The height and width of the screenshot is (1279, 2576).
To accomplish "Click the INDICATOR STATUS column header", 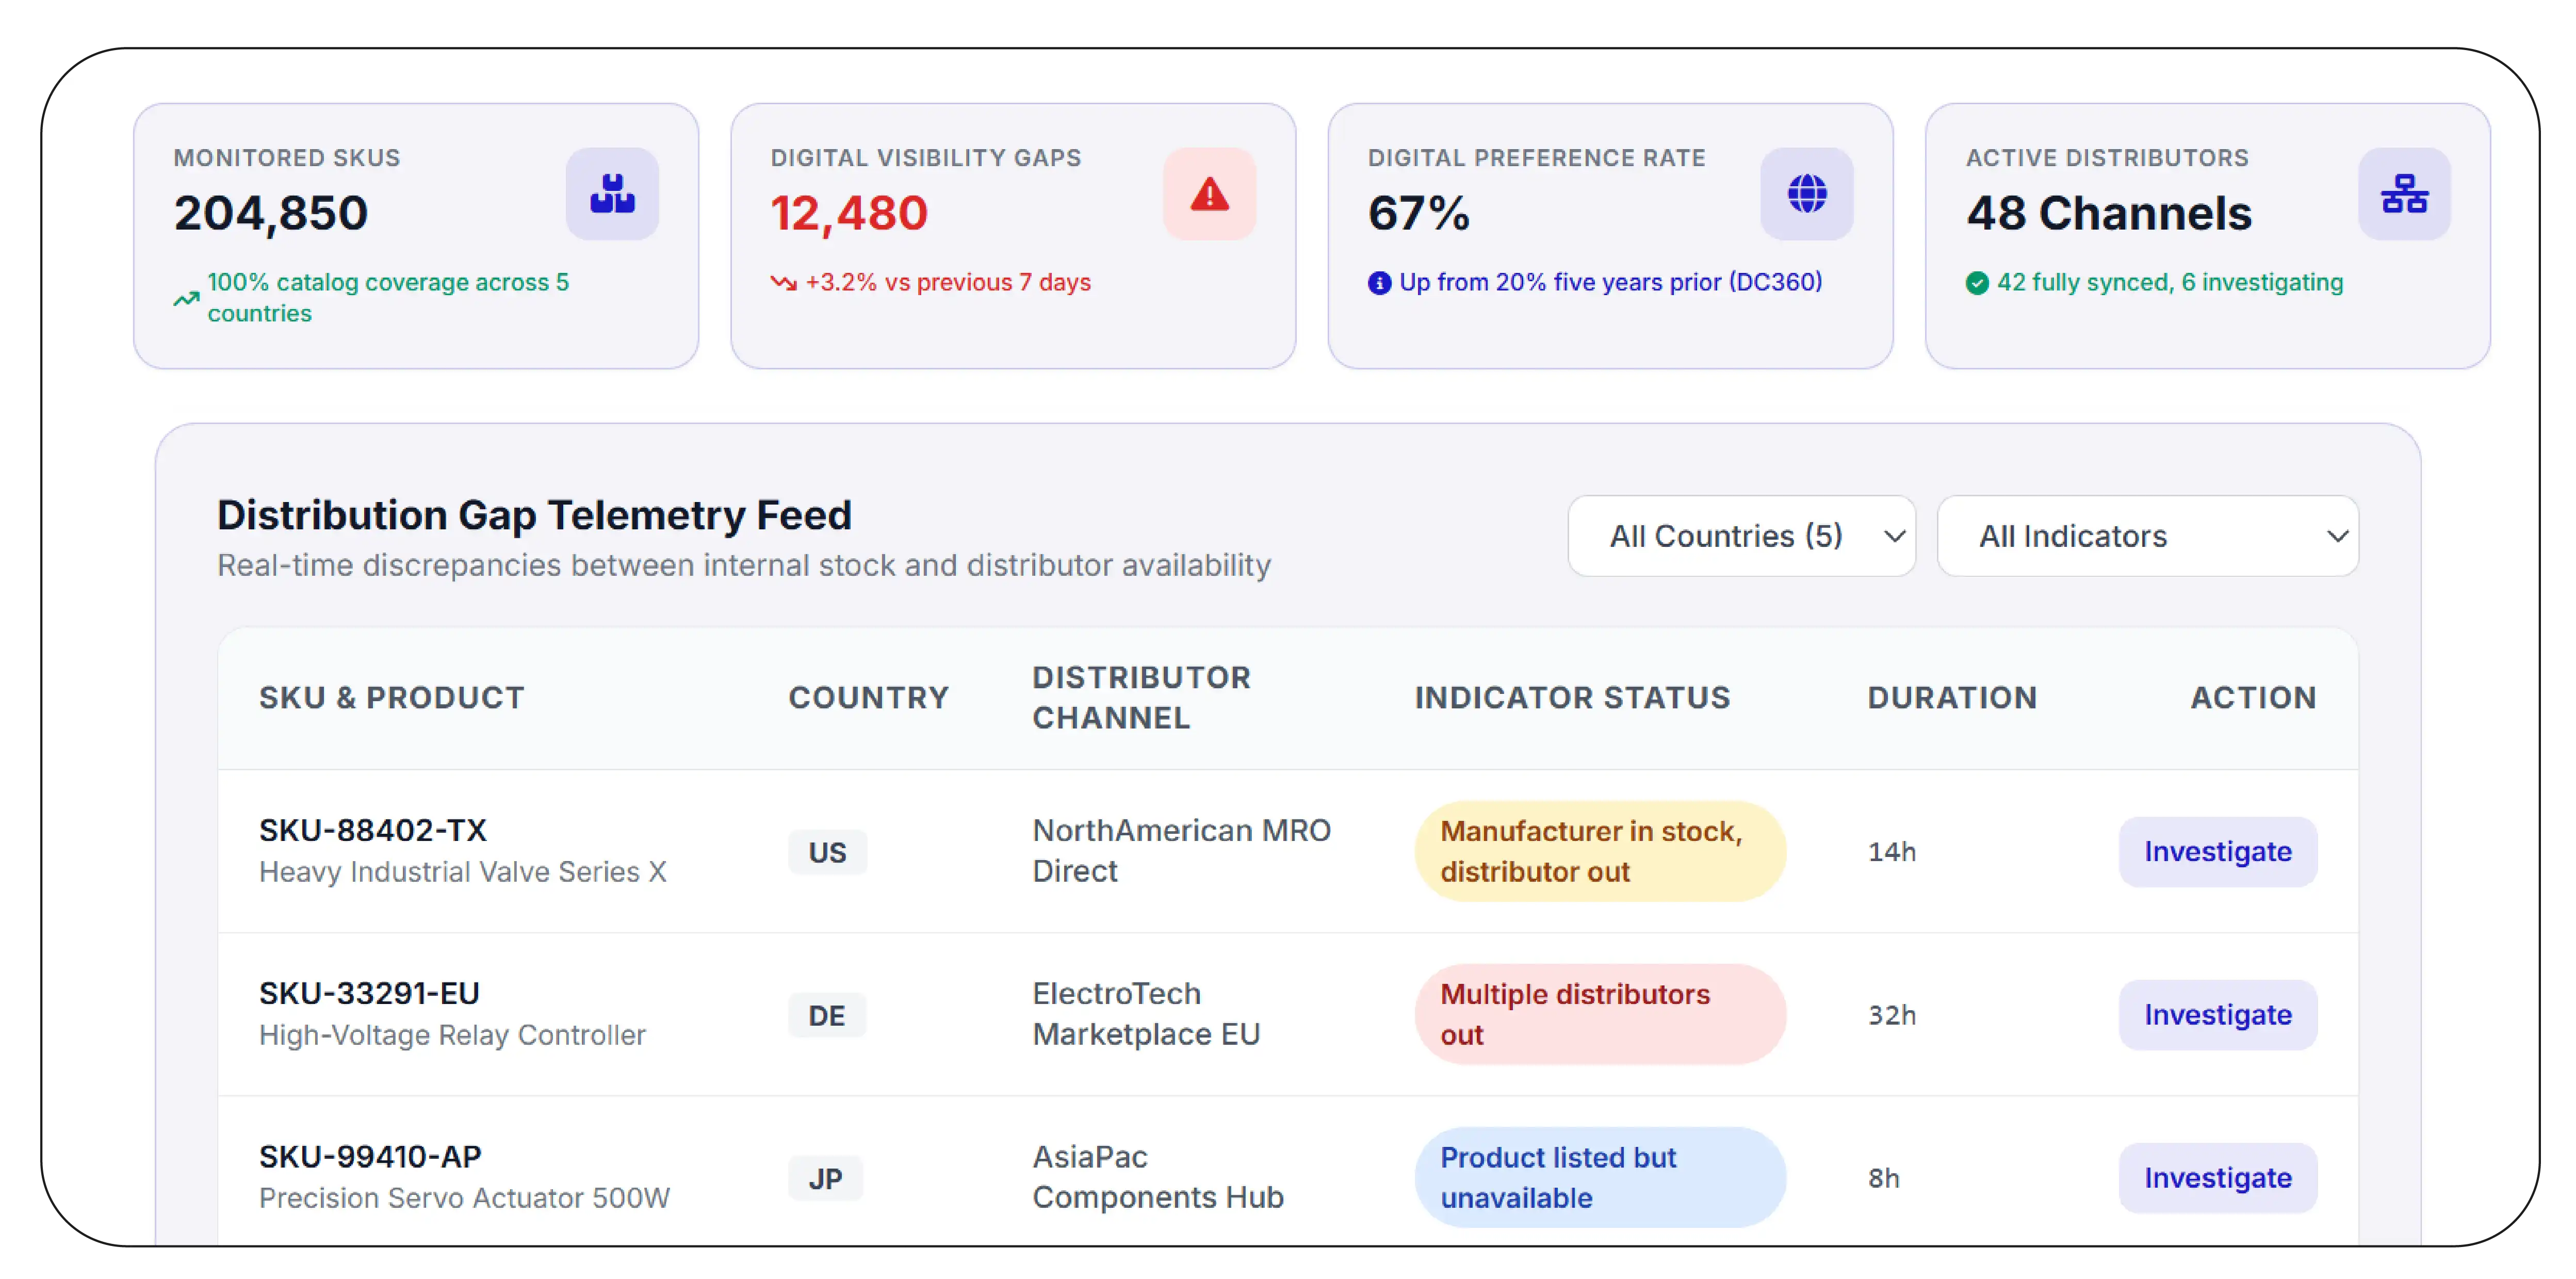I will [x=1572, y=697].
